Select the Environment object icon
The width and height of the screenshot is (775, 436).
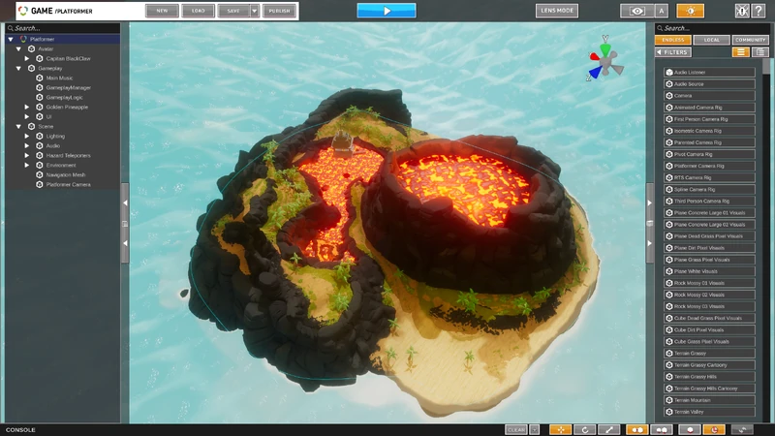point(40,165)
